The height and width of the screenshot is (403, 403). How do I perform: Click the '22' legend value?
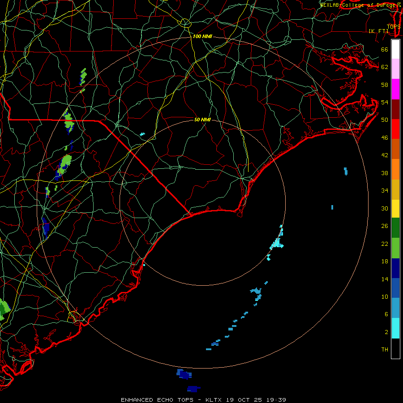[385, 244]
